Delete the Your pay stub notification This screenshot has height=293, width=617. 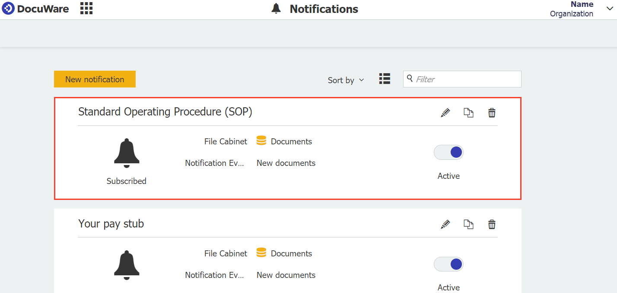tap(492, 224)
